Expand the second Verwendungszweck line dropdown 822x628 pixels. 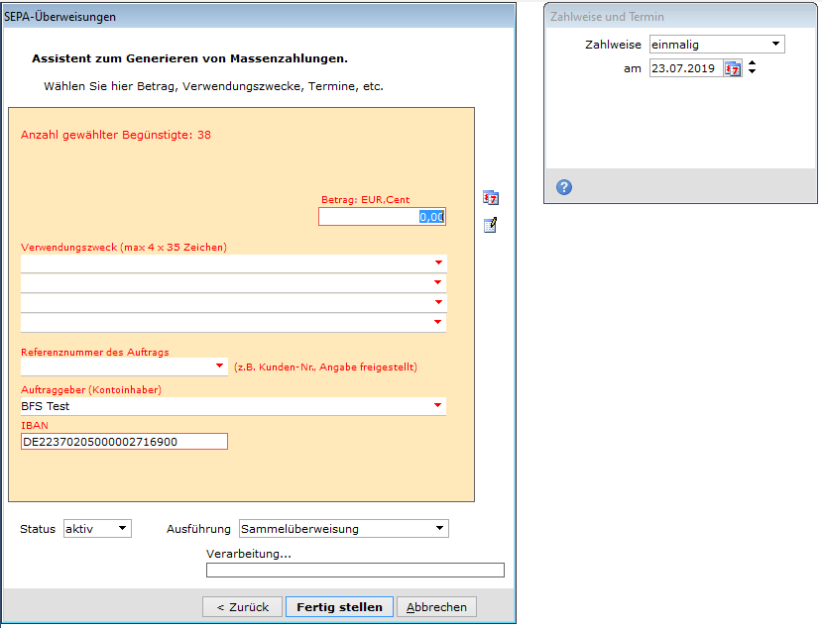pyautogui.click(x=438, y=282)
